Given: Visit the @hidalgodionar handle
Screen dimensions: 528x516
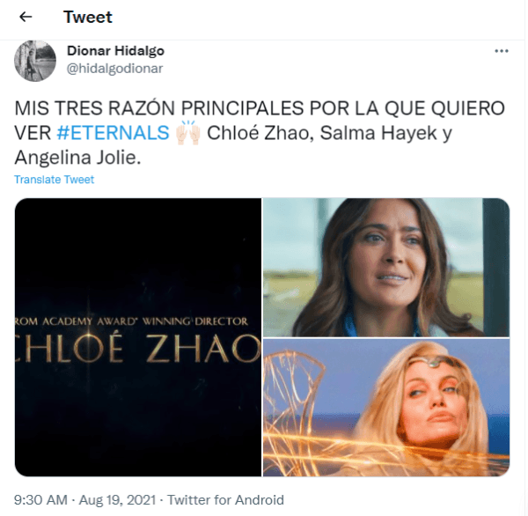Looking at the screenshot, I should click(114, 69).
